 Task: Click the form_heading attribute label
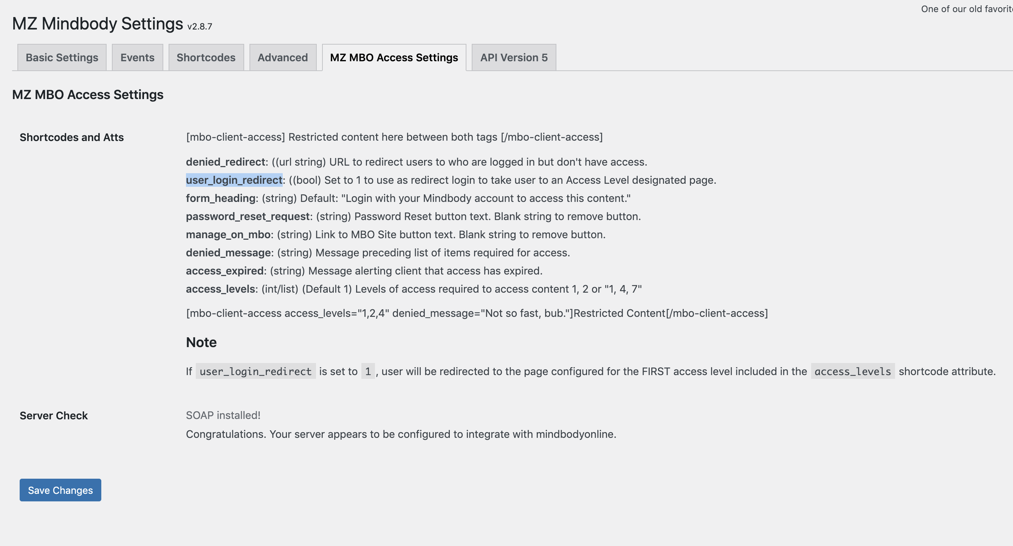pyautogui.click(x=221, y=198)
